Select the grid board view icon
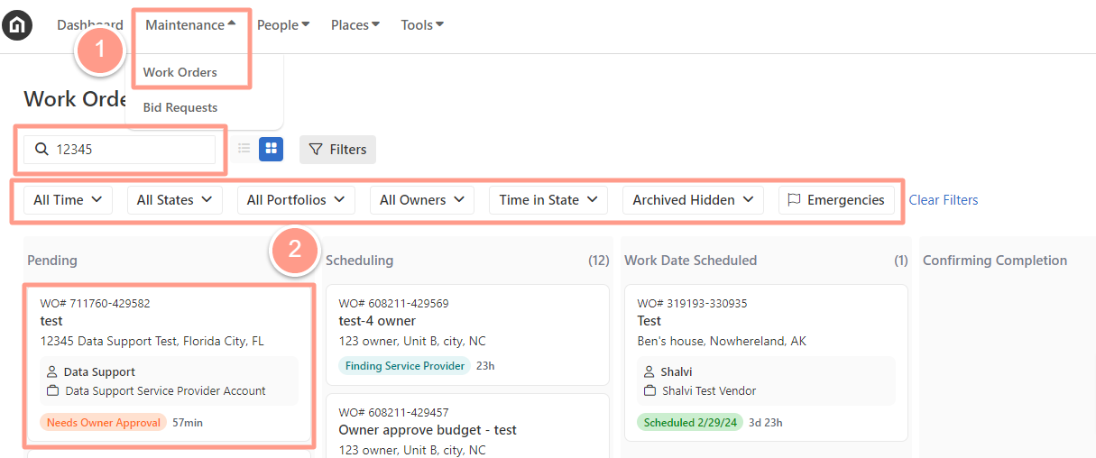Screen dimensions: 1096x458 point(271,149)
